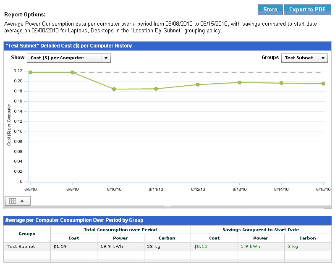Click the $1.59 total cost cell

pos(60,247)
